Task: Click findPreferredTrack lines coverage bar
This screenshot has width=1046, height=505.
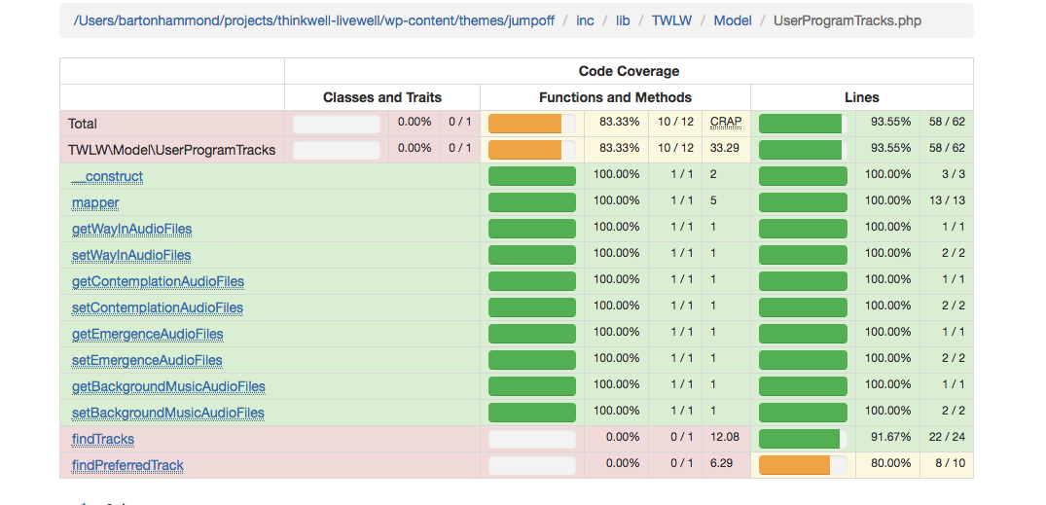Action: pos(803,465)
